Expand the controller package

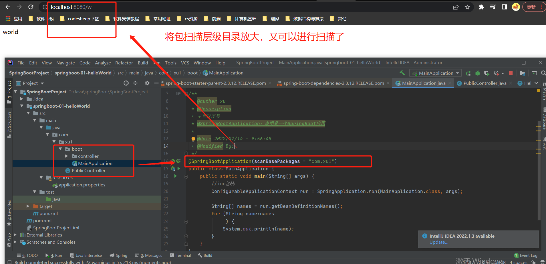[67, 156]
